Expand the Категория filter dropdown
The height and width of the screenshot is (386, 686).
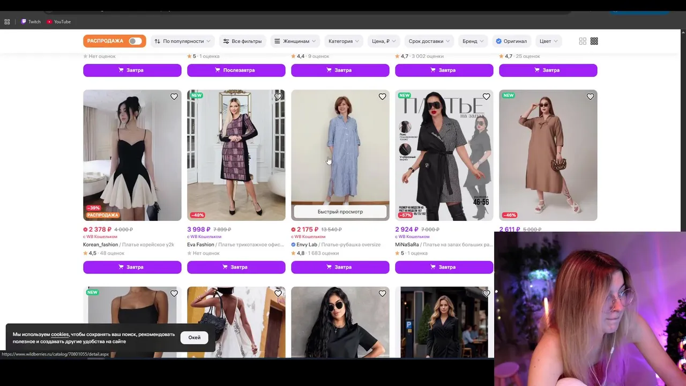(344, 41)
